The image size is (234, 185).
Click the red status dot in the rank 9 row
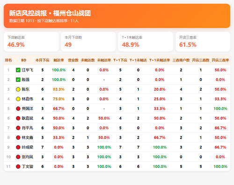[x=18, y=147]
